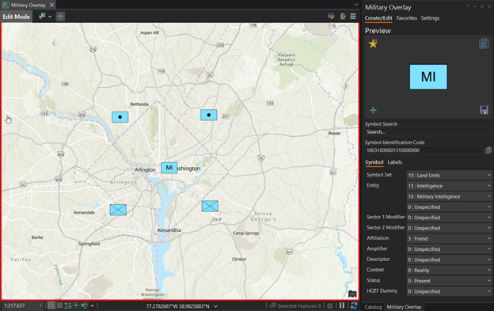
Task: Click the coordinates 77.2782687°W 38.9825883°N readout
Action: pos(177,306)
